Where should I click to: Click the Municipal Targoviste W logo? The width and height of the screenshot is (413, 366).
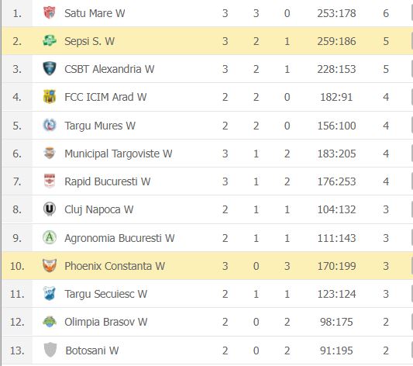coord(50,153)
